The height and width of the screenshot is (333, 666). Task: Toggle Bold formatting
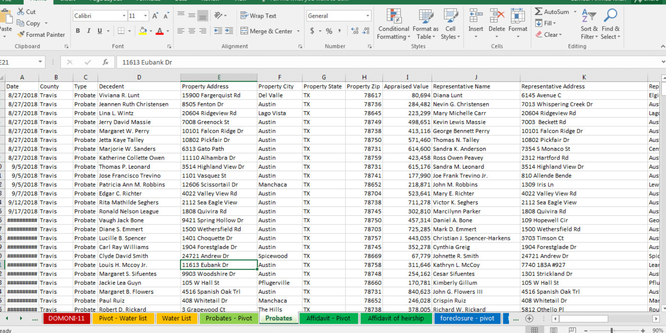pyautogui.click(x=78, y=31)
